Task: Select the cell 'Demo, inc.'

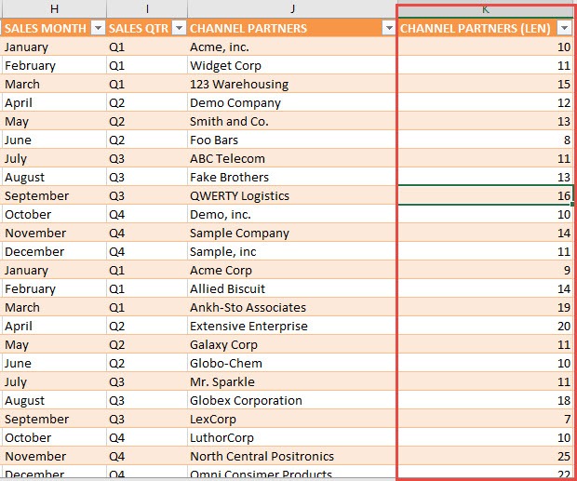Action: [292, 214]
